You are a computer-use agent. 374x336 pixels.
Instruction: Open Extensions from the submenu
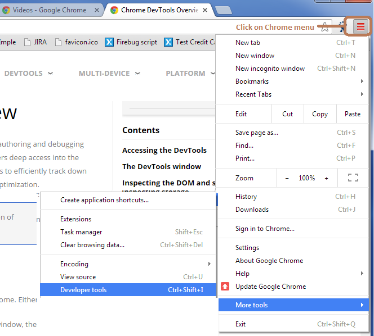coord(128,219)
